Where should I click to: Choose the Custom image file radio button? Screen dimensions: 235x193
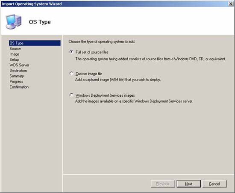71,74
